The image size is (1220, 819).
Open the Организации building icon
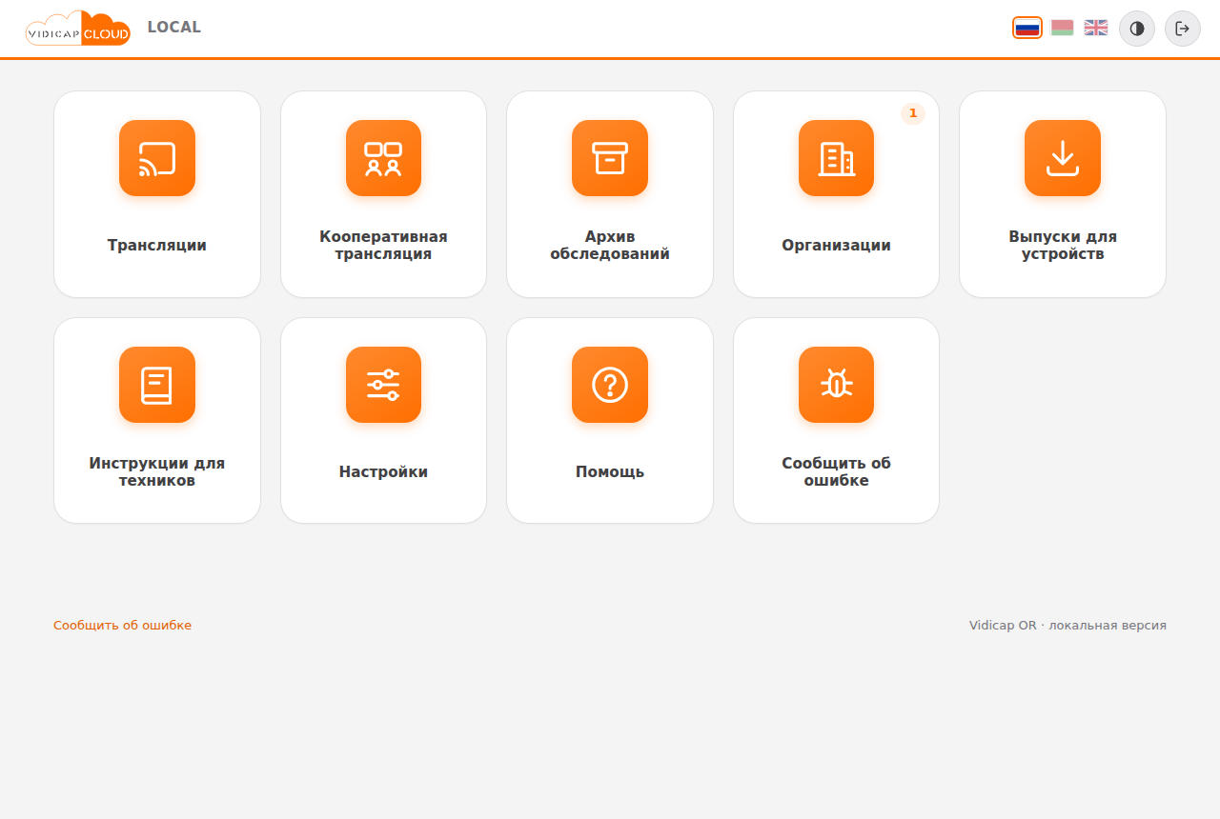[x=836, y=158]
